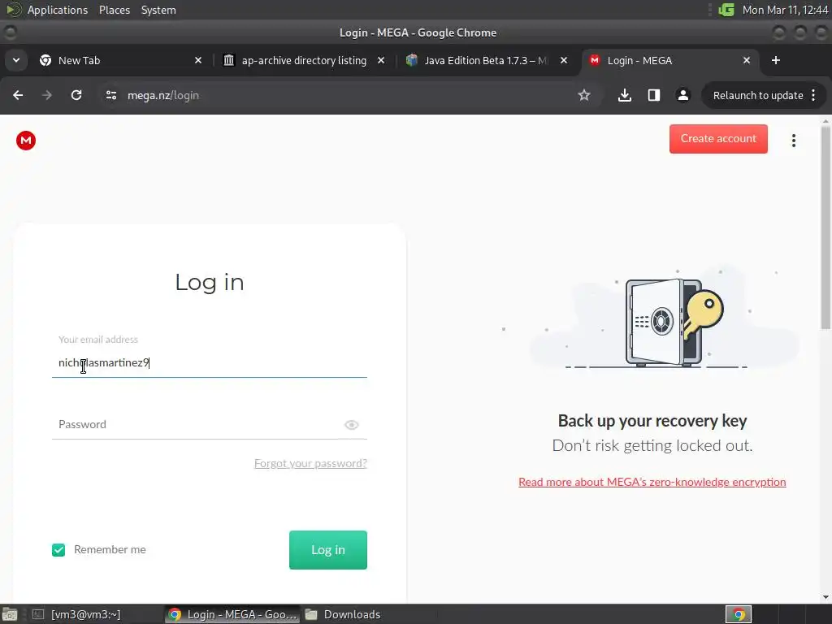Select Login - MEGA Chrome taskbar entry
This screenshot has width=832, height=624.
pyautogui.click(x=232, y=614)
